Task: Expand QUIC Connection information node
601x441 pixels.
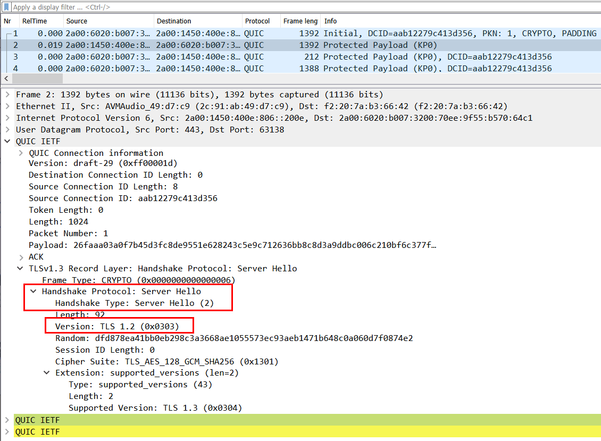Action: [21, 153]
